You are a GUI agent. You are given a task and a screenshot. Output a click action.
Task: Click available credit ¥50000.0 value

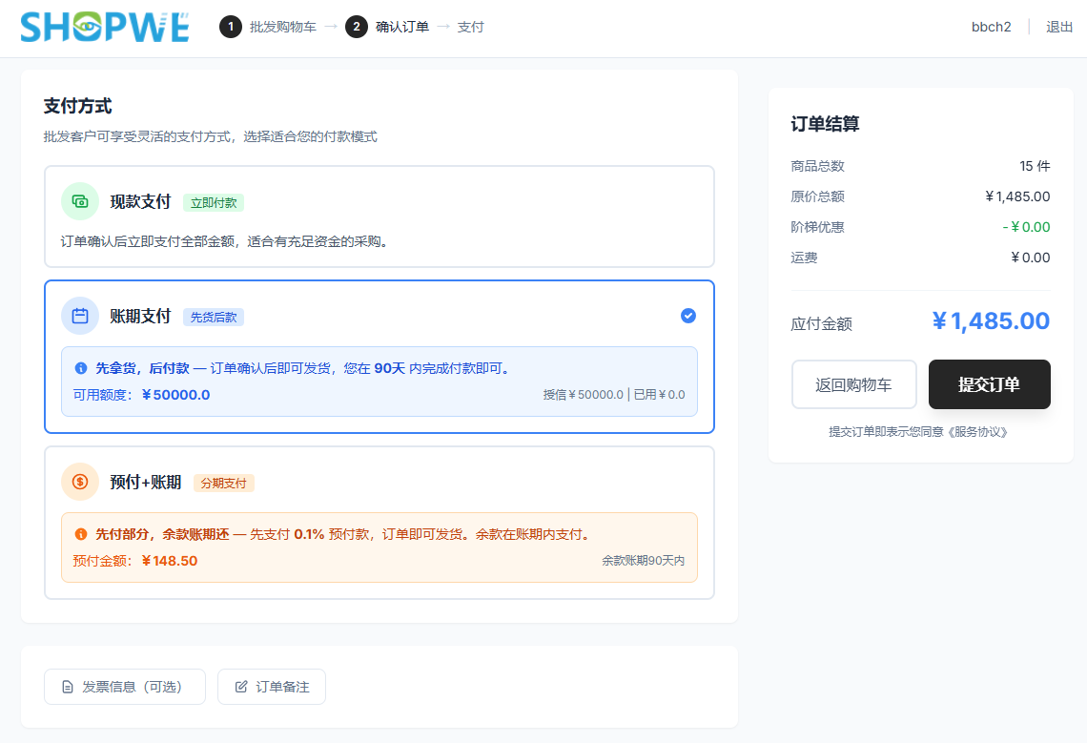click(176, 395)
